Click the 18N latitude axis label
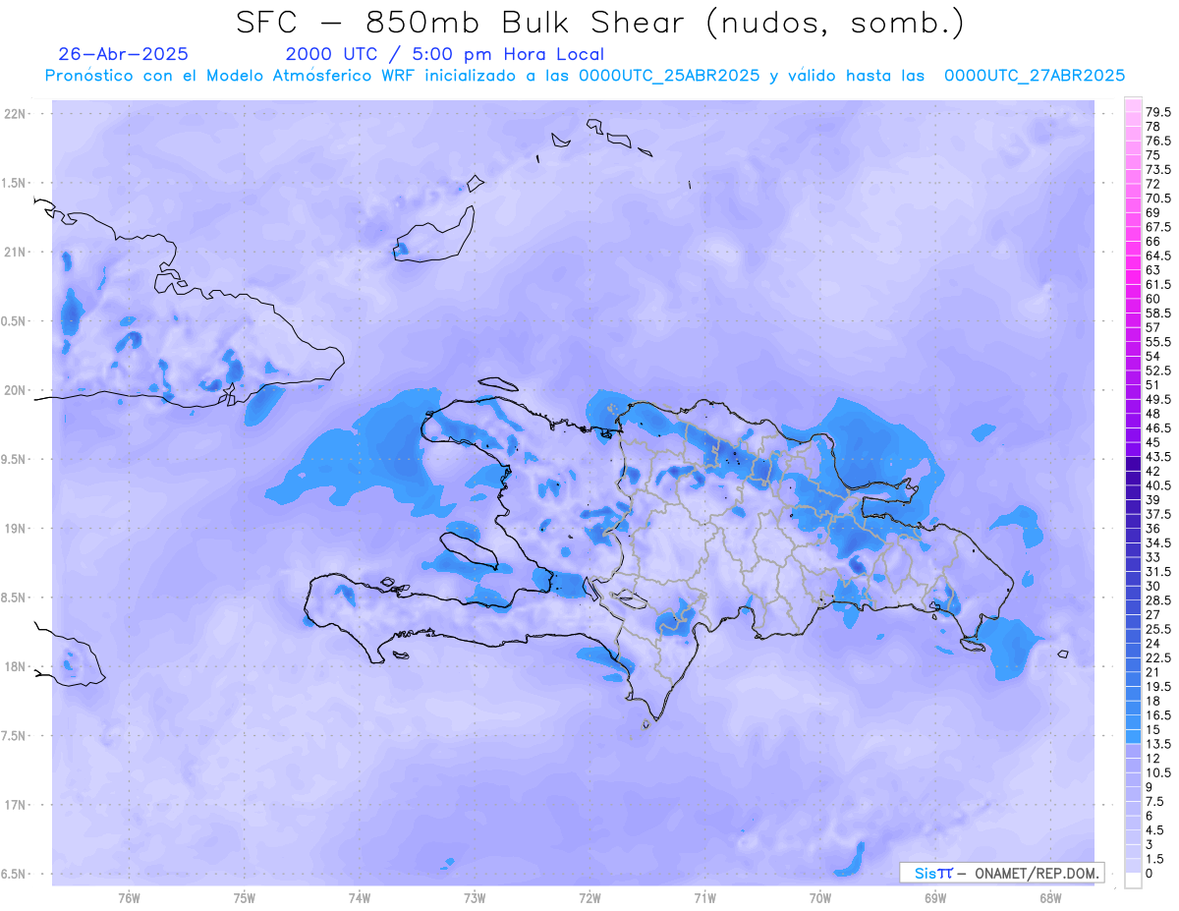Image resolution: width=1179 pixels, height=911 pixels. point(15,666)
